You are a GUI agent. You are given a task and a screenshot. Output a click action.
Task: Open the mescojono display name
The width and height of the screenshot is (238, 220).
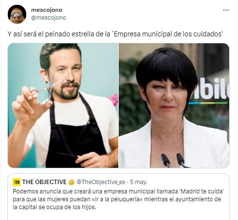coord(47,10)
